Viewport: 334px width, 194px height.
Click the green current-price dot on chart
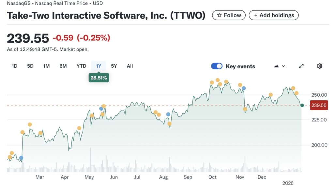[x=302, y=105]
